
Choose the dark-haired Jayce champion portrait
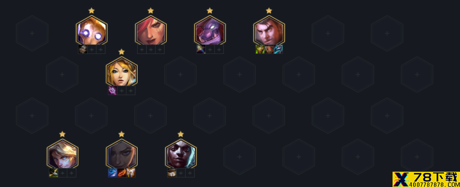[269, 31]
